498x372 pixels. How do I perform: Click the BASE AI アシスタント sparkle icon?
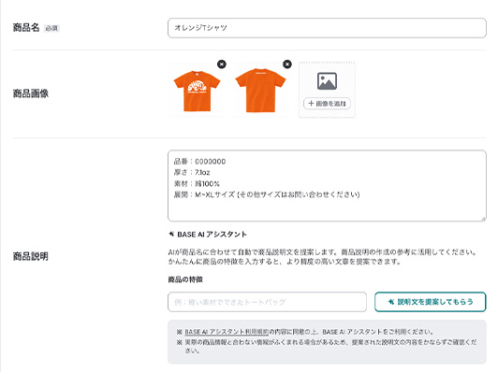tap(171, 234)
